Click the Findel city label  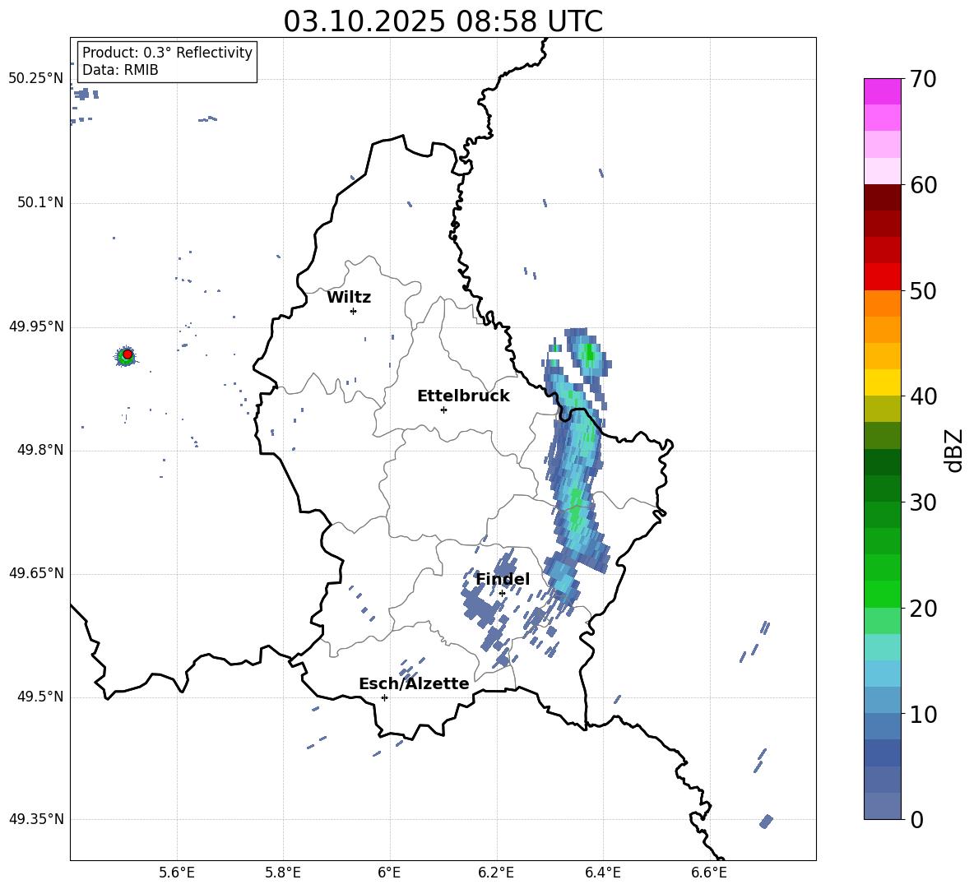[x=503, y=579]
